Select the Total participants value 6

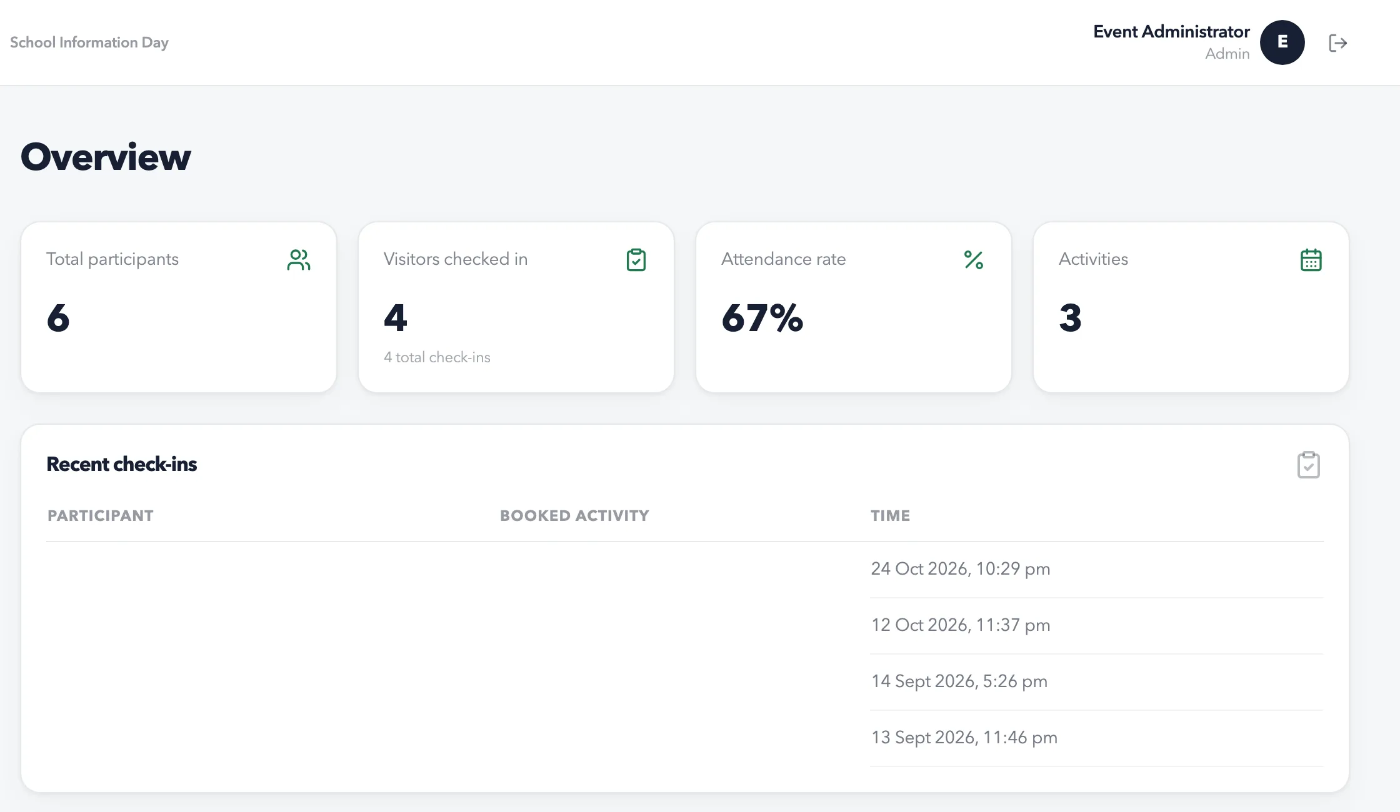pos(58,317)
